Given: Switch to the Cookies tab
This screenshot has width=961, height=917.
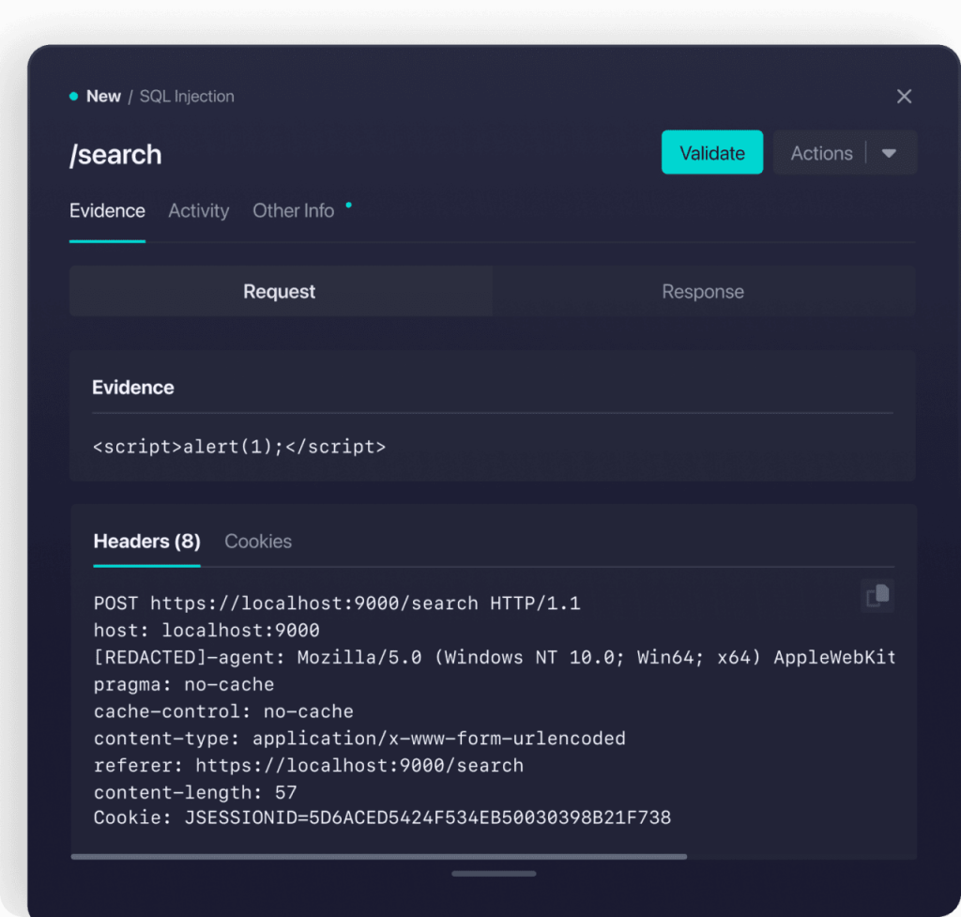Looking at the screenshot, I should tap(258, 542).
